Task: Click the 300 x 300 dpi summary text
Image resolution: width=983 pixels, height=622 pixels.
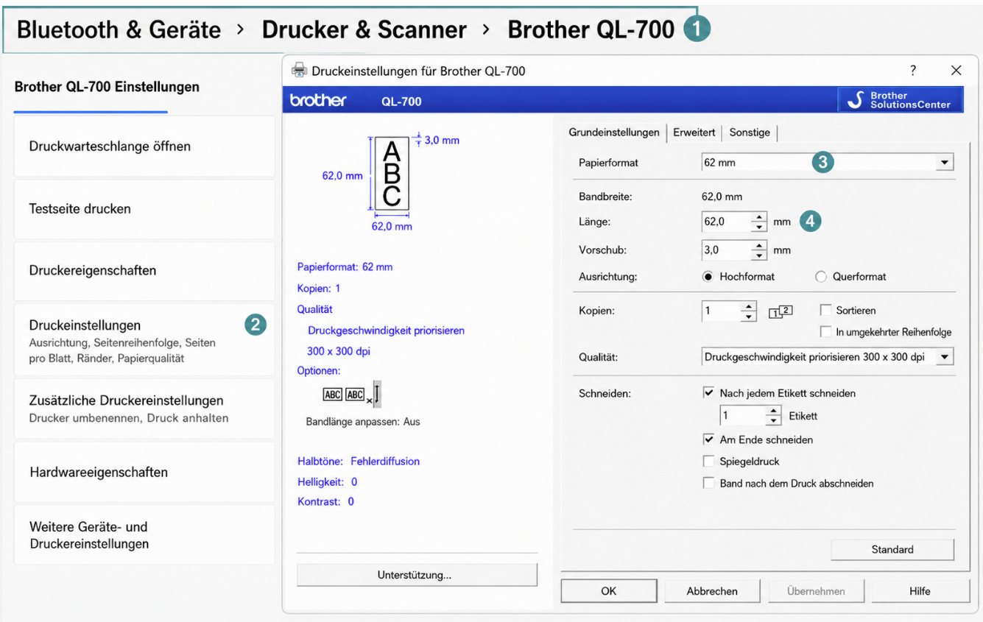Action: (339, 351)
